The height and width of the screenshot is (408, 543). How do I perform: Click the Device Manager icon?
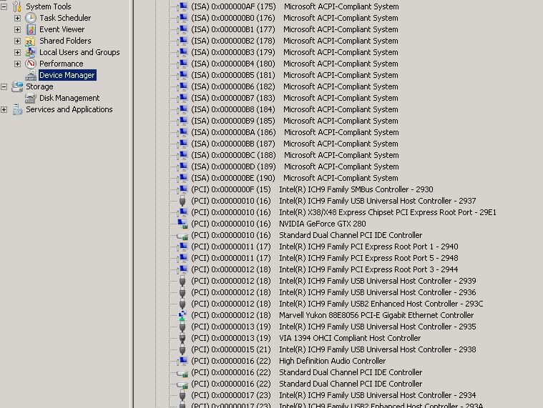point(31,75)
